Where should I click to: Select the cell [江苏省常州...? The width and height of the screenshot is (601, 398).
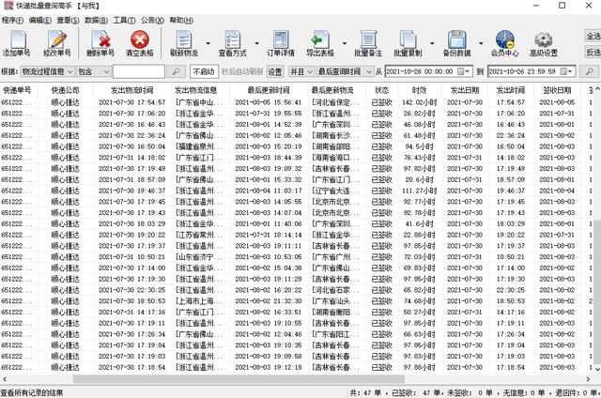198,235
